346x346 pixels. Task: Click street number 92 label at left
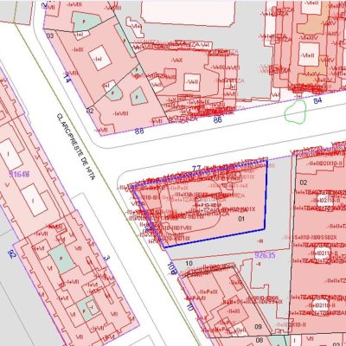click(12, 253)
